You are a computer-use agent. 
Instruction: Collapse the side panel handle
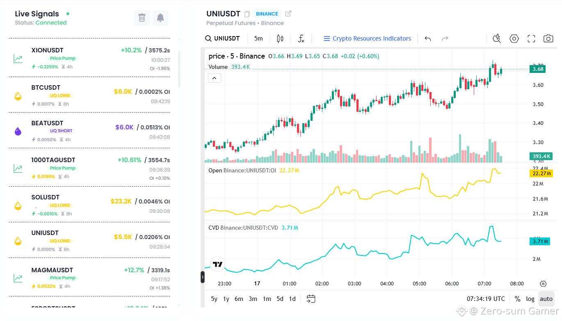pos(202,277)
